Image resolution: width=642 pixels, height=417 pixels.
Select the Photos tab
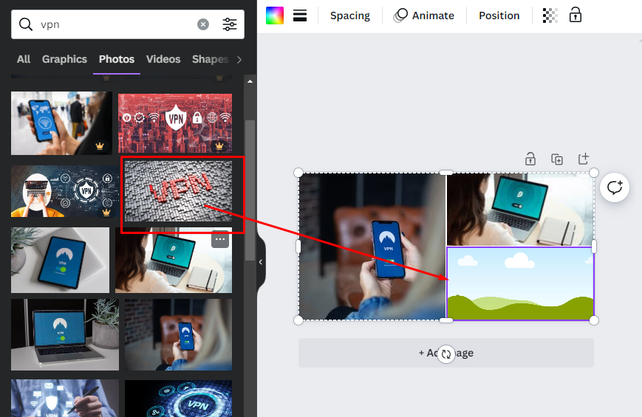117,59
